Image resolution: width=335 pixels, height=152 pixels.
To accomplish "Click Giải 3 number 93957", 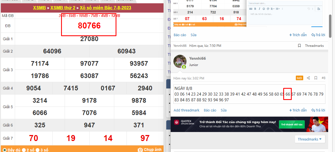I will point(139,64).
